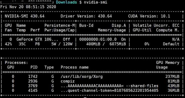Click the 'Persistence-M' column header

click(60, 25)
